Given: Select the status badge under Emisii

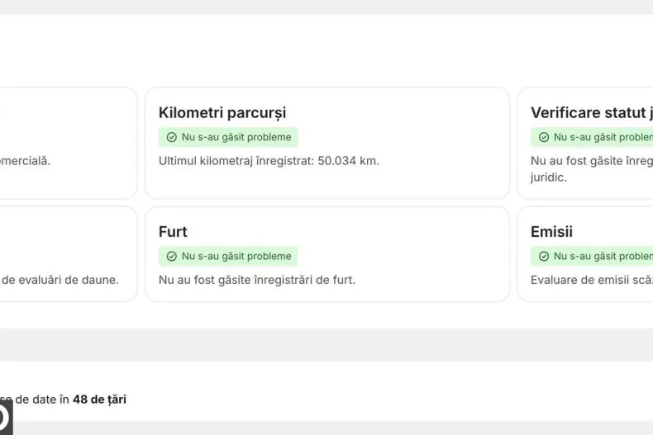Looking at the screenshot, I should point(592,256).
